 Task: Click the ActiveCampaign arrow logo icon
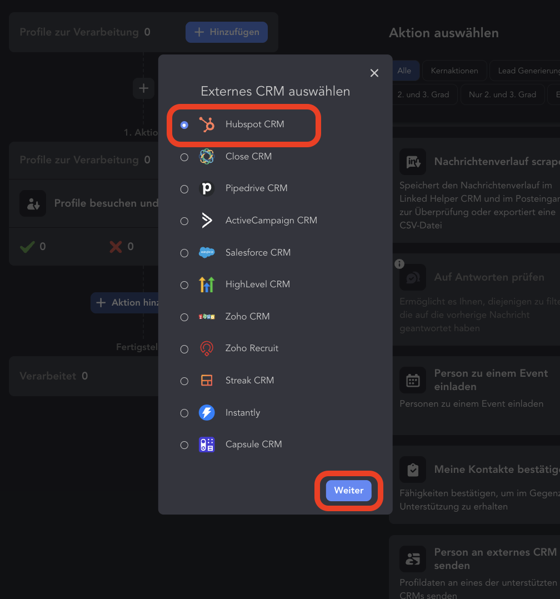point(207,221)
